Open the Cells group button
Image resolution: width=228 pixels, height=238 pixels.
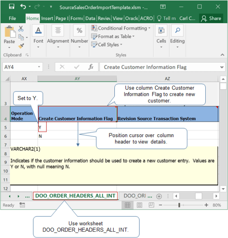[161, 36]
